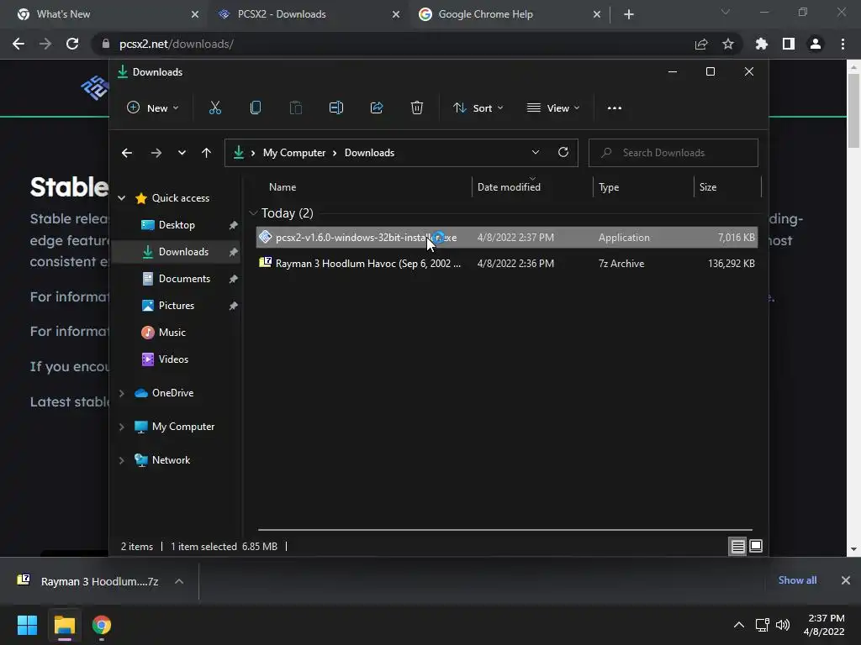Click the Delete trash can icon
861x645 pixels.
pos(417,108)
